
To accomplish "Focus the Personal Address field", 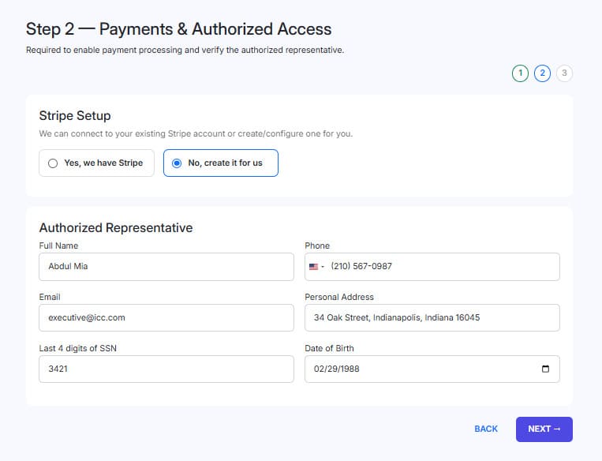I will pos(432,317).
